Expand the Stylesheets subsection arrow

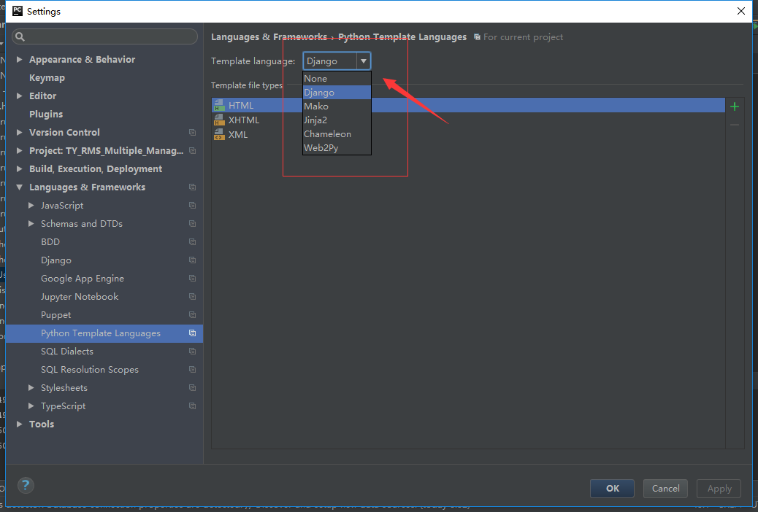(x=31, y=388)
